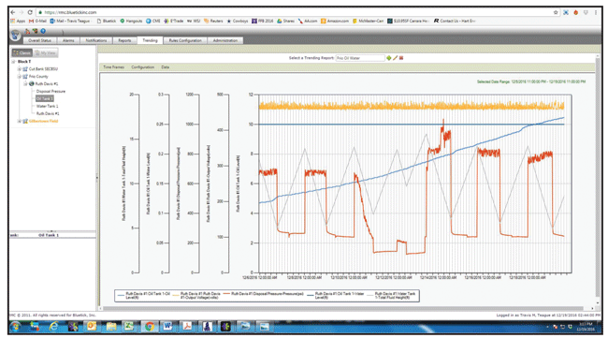Click the Output Voltage legend entry
The image size is (608, 338).
coord(196,295)
